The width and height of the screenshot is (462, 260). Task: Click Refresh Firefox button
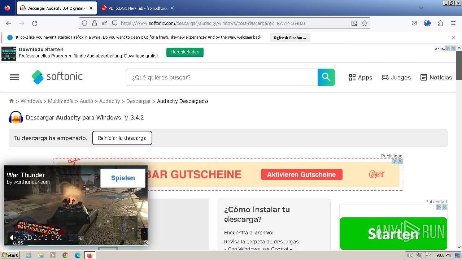click(290, 38)
